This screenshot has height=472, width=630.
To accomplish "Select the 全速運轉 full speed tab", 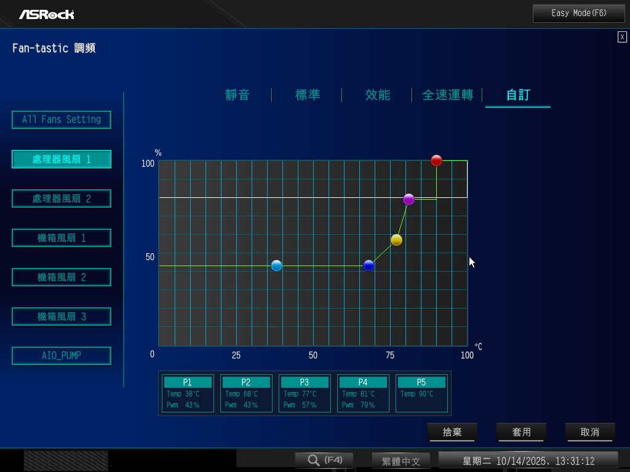I will [447, 95].
